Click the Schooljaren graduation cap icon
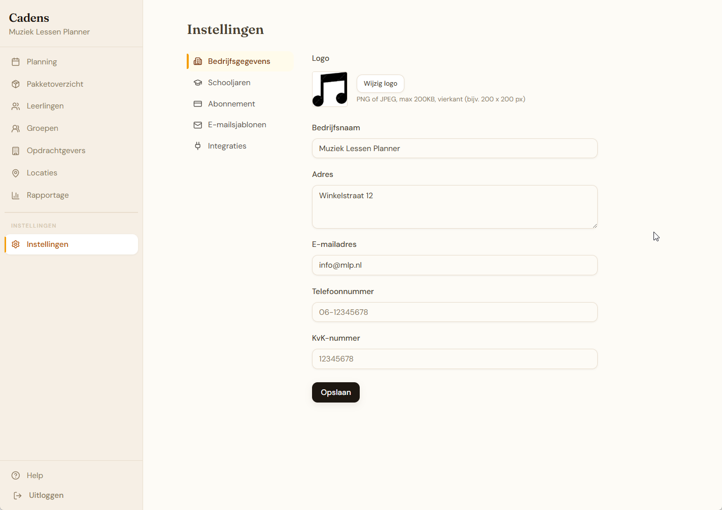The height and width of the screenshot is (510, 722). tap(198, 83)
